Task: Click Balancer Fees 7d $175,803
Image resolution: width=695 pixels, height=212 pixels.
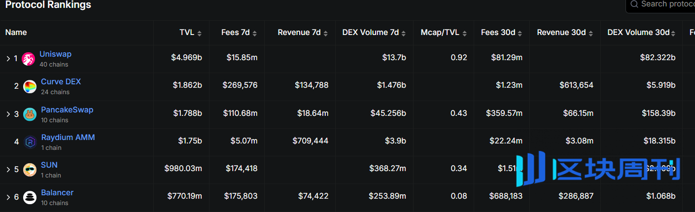Action: pyautogui.click(x=241, y=196)
